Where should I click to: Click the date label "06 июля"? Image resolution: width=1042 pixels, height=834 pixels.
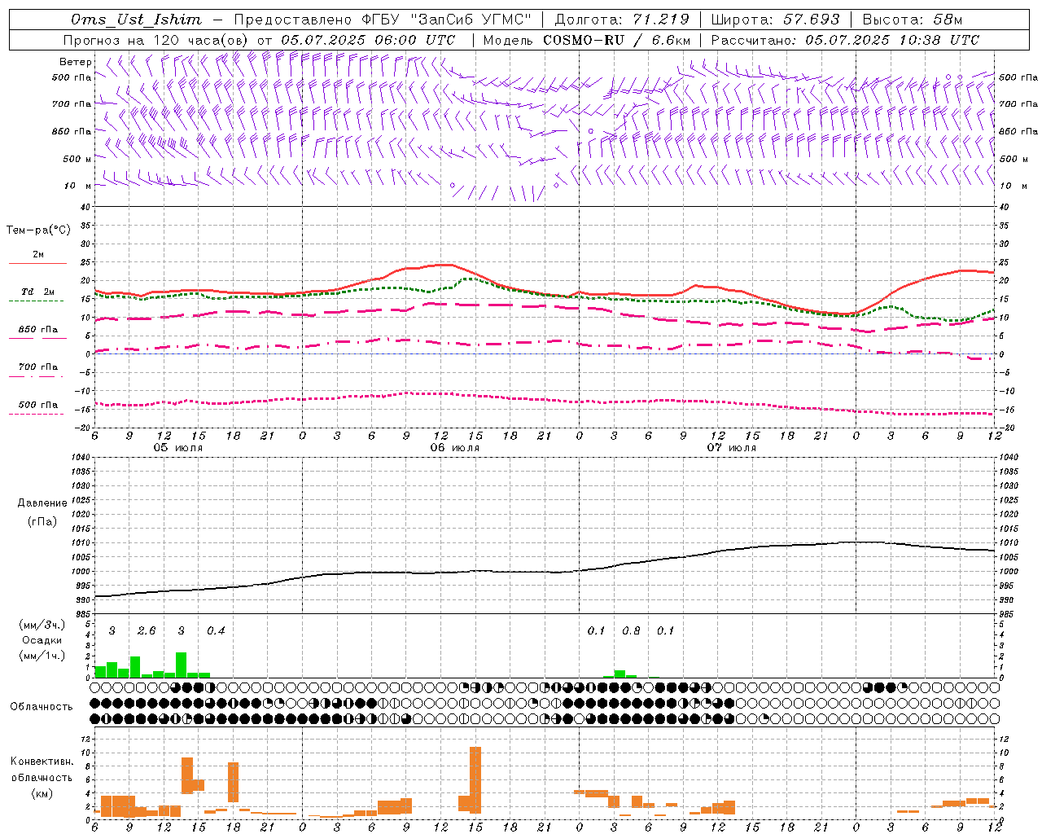455,448
